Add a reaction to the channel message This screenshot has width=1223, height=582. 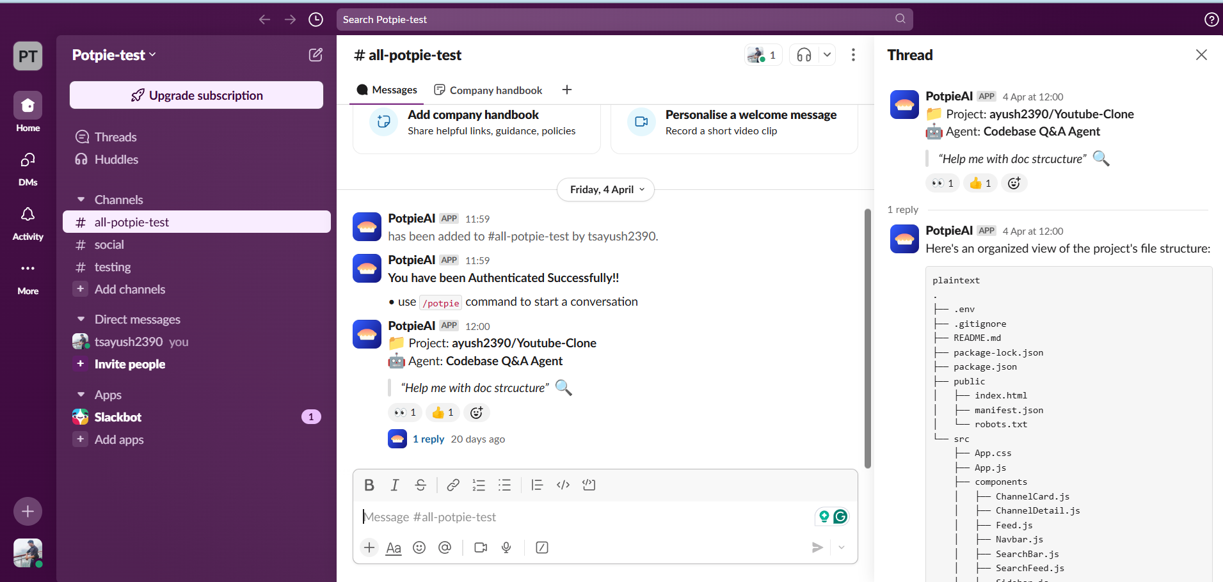coord(477,413)
